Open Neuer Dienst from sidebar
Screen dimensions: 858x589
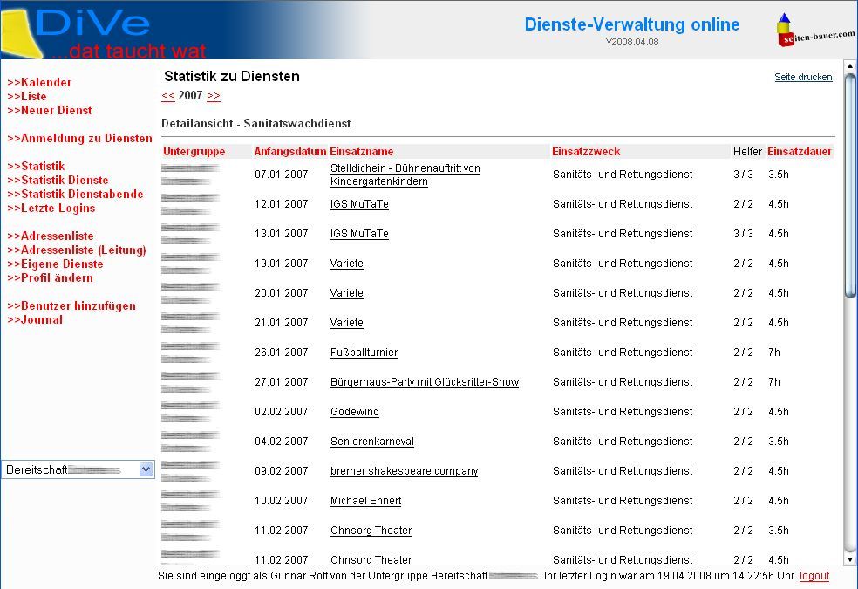pyautogui.click(x=50, y=110)
